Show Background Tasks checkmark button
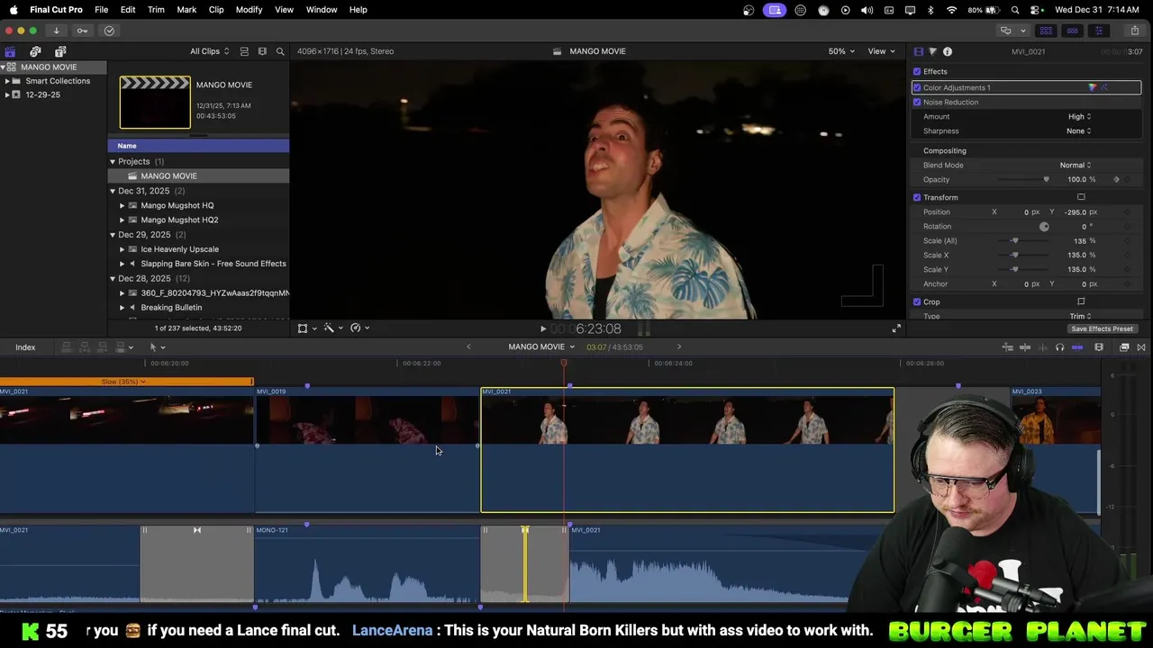This screenshot has height=648, width=1153. click(109, 31)
